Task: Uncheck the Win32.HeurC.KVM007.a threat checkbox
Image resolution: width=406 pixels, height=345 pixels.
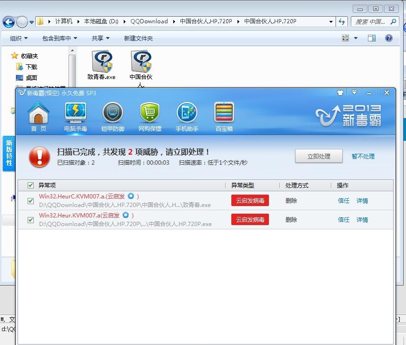Action: coord(30,201)
